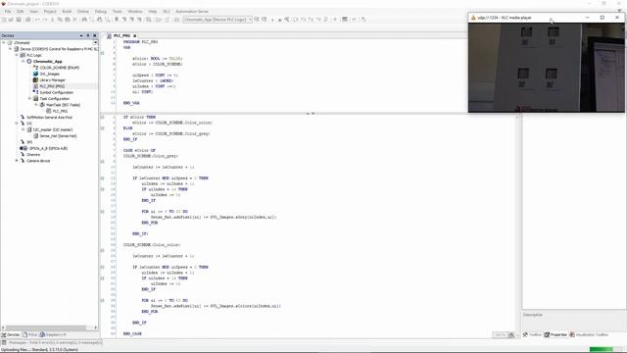Click the VLC cone icon in title bar
Viewport: 627px width, 353px height.
coord(473,18)
